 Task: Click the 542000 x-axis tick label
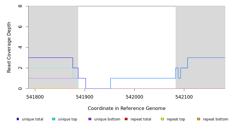[134, 97]
